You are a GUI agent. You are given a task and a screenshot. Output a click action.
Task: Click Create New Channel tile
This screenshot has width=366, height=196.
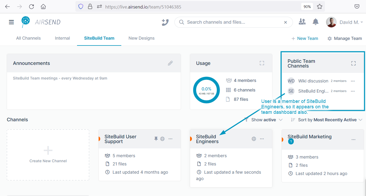tap(48, 155)
